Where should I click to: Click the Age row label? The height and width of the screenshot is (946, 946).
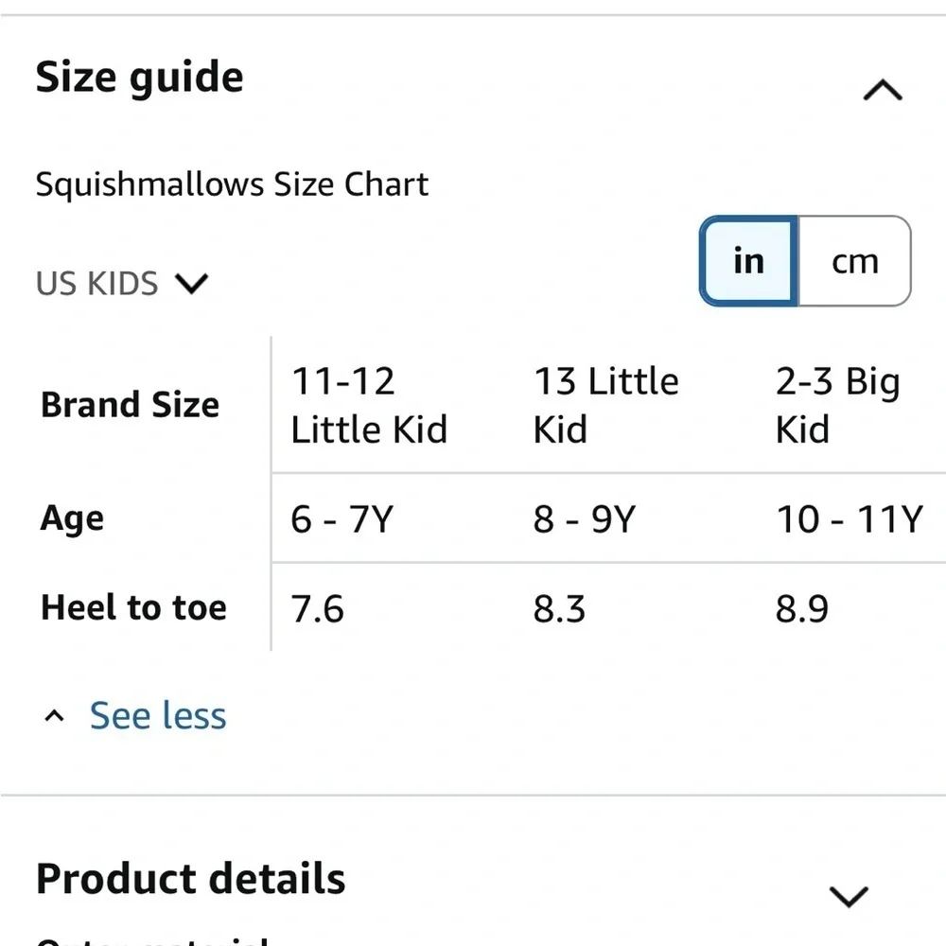click(x=72, y=518)
